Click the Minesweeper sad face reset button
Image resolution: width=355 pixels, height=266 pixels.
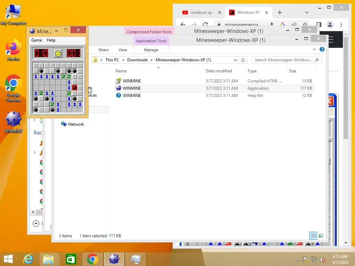(x=58, y=53)
